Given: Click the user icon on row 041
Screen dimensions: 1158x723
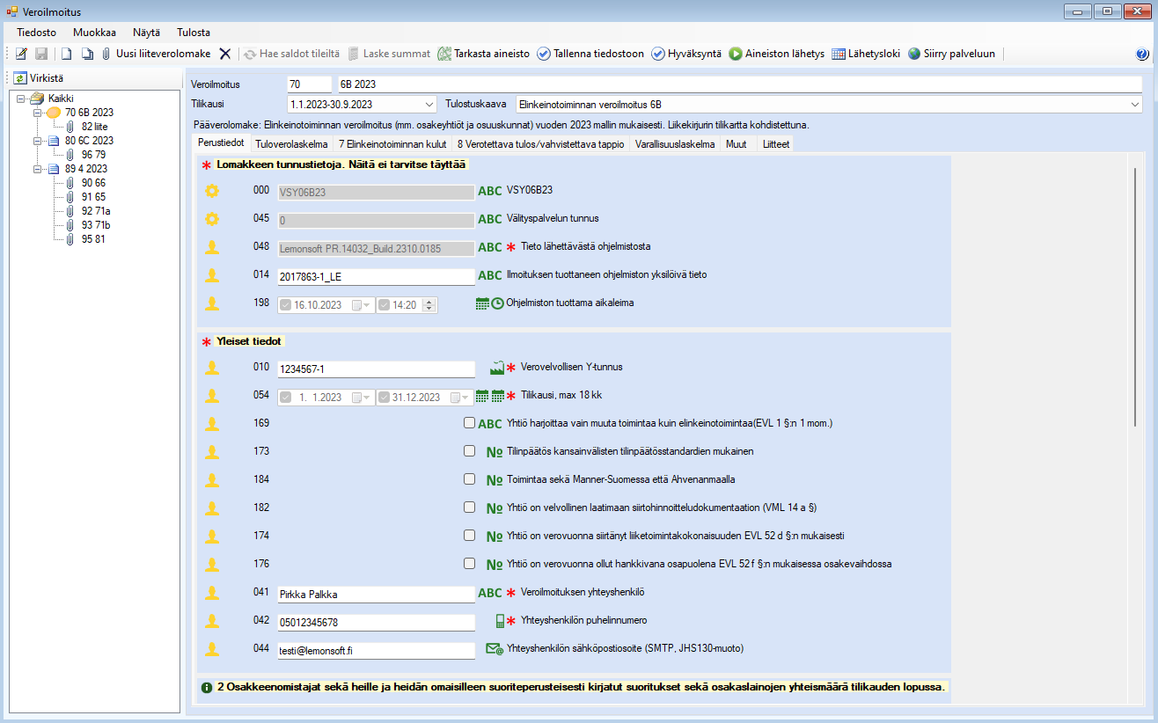Looking at the screenshot, I should click(x=211, y=593).
